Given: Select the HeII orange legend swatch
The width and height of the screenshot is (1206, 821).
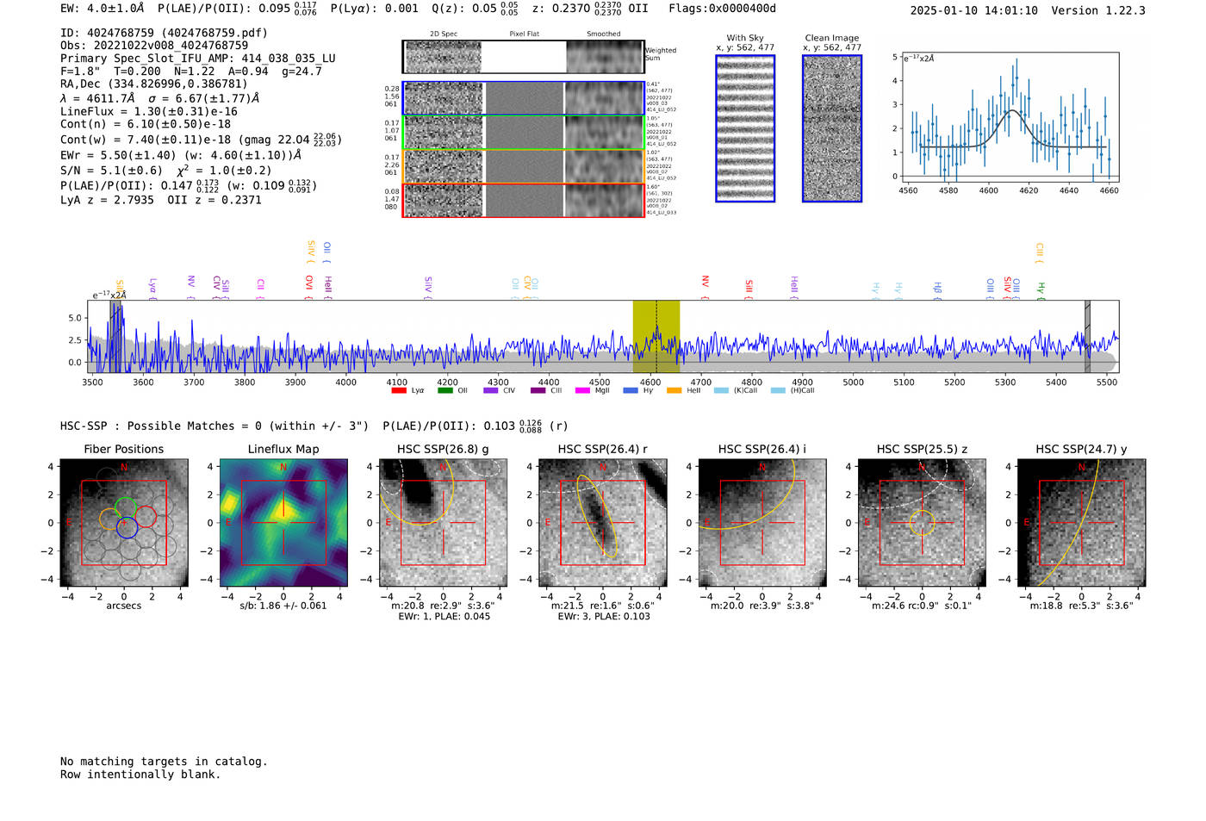Looking at the screenshot, I should click(674, 391).
